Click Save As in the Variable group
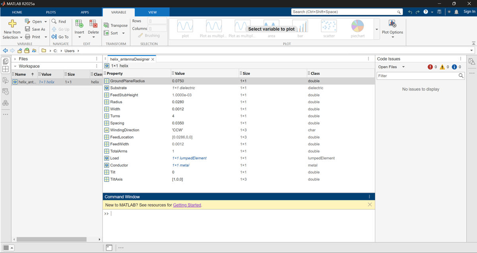This screenshot has height=253, width=477. point(35,29)
